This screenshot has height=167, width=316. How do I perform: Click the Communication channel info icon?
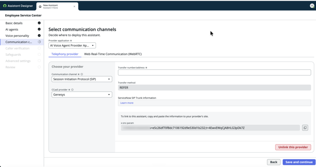[x=82, y=74]
